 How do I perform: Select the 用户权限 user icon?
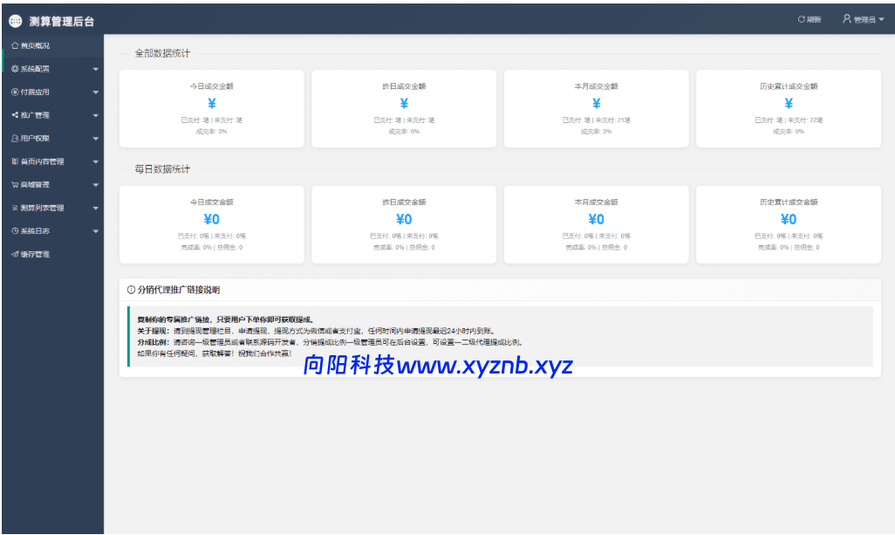[x=14, y=138]
